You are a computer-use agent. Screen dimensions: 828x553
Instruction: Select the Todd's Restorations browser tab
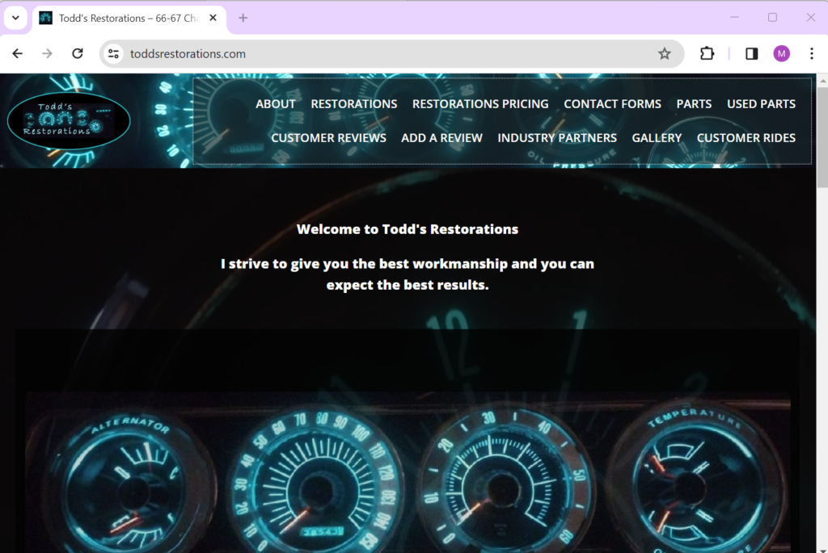tap(129, 18)
